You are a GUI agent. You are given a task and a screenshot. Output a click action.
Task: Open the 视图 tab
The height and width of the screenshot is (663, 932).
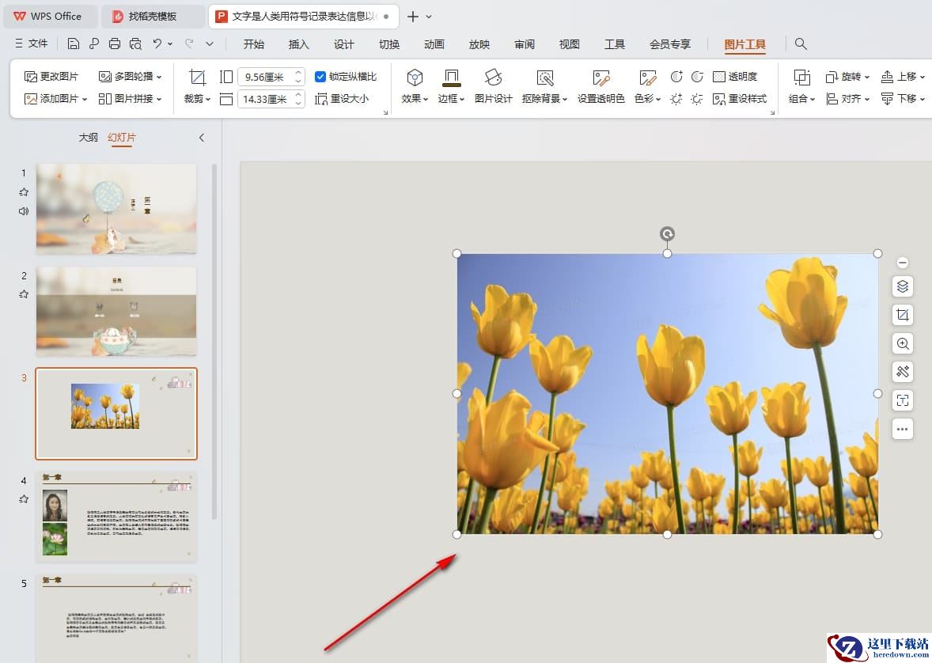tap(570, 44)
